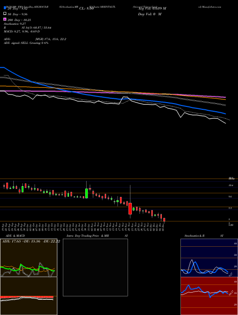238x315 pixels.
Task: Open the blue Stochastics chart panel
Action: 209,258
